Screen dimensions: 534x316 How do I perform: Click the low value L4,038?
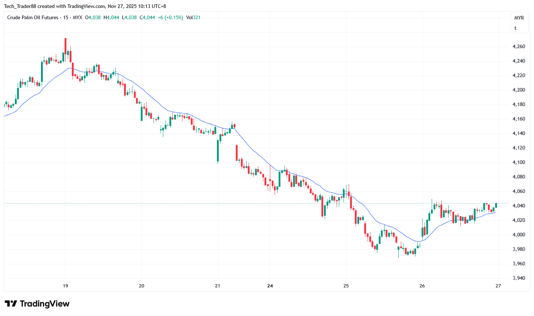point(129,17)
